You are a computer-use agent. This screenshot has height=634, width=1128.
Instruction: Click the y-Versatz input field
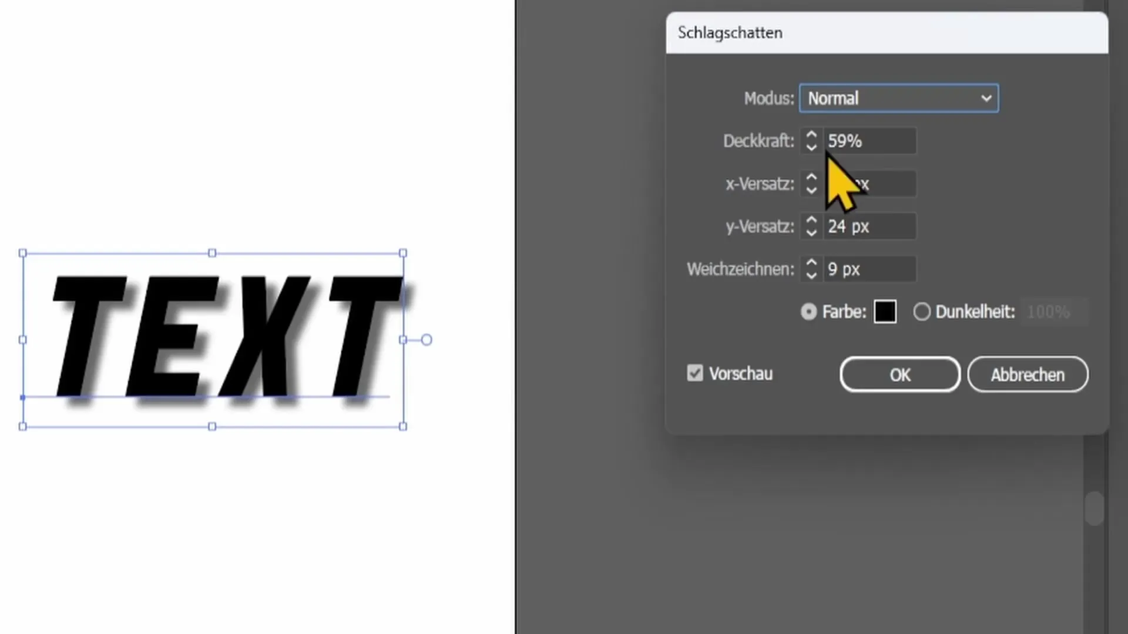click(868, 226)
